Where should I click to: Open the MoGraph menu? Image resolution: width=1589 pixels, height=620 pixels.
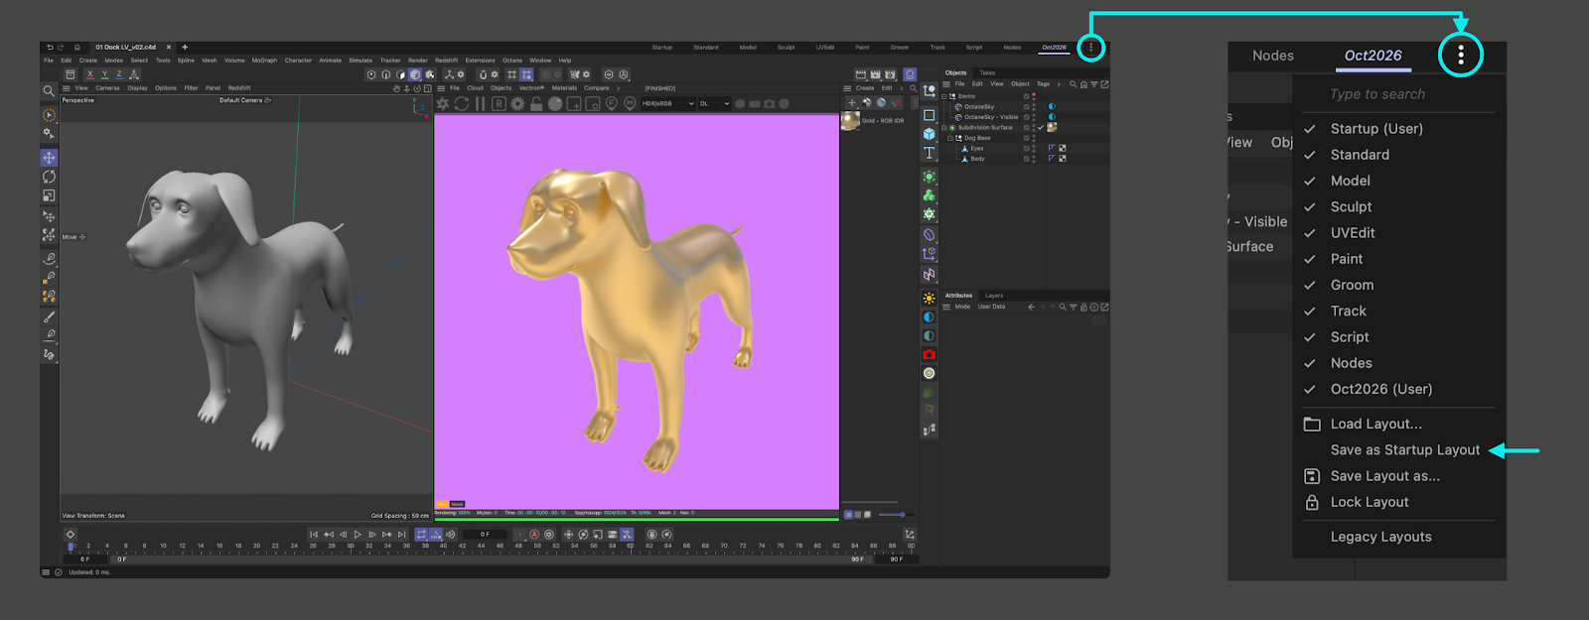pyautogui.click(x=264, y=61)
